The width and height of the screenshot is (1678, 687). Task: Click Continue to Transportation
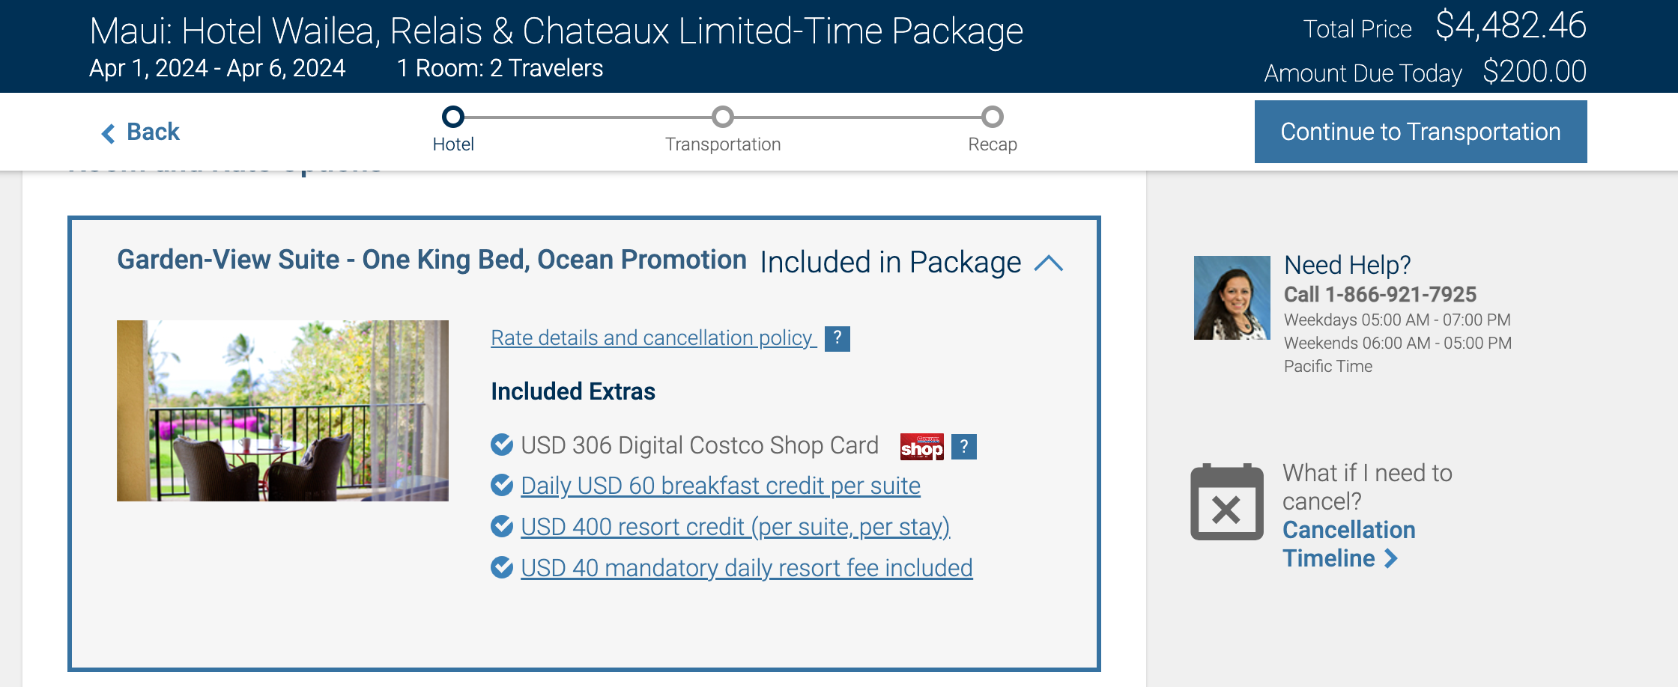pos(1420,131)
